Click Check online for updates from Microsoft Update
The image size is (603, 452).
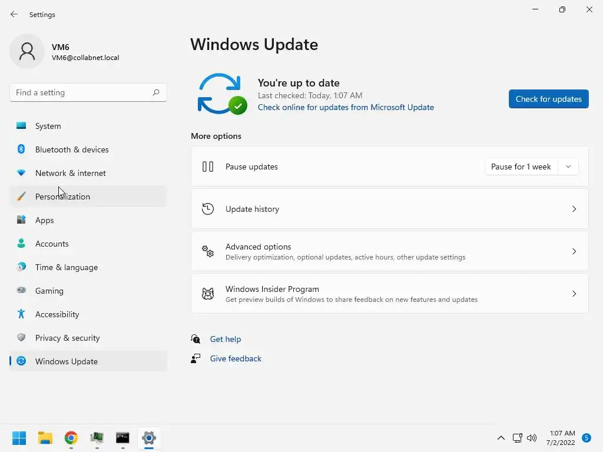point(346,107)
